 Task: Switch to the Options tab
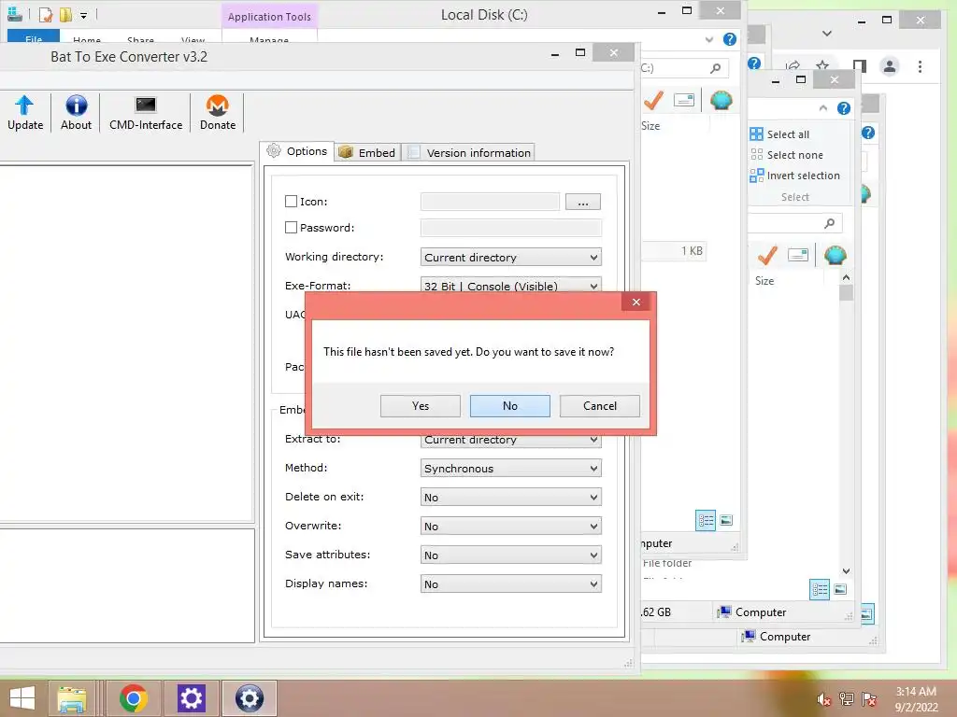pyautogui.click(x=297, y=151)
